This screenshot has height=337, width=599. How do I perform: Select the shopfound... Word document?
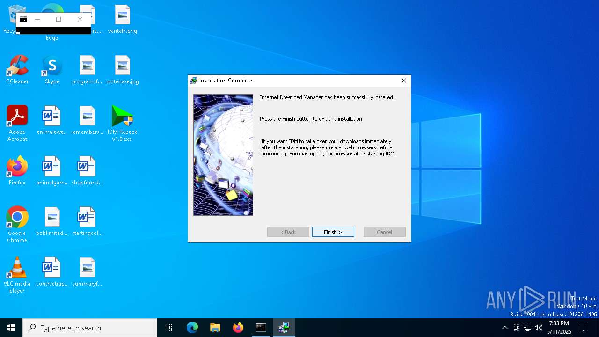[87, 171]
